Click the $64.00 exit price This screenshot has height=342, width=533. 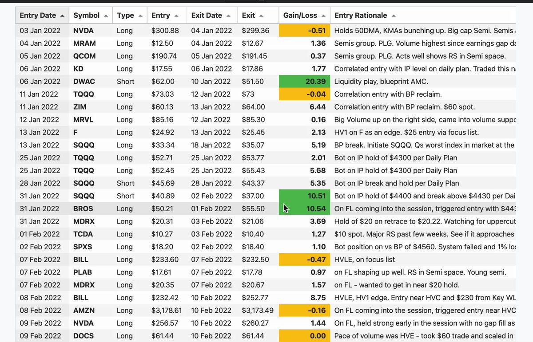tap(254, 107)
